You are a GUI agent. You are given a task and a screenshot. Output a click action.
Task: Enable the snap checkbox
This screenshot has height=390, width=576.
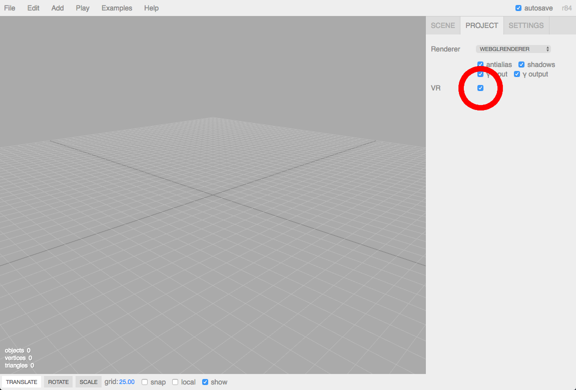click(x=145, y=382)
